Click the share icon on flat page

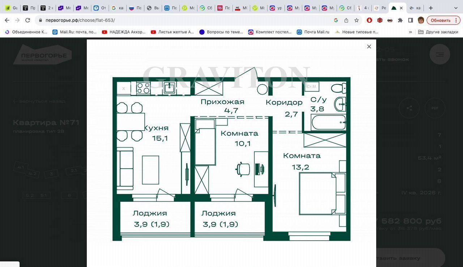click(x=409, y=108)
